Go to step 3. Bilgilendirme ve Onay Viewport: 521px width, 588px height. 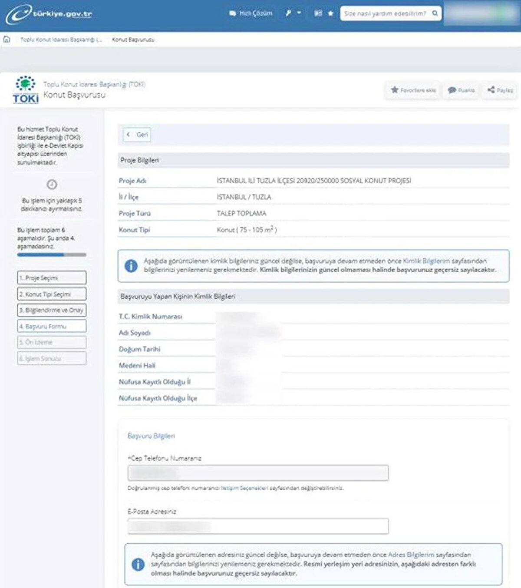pyautogui.click(x=52, y=310)
